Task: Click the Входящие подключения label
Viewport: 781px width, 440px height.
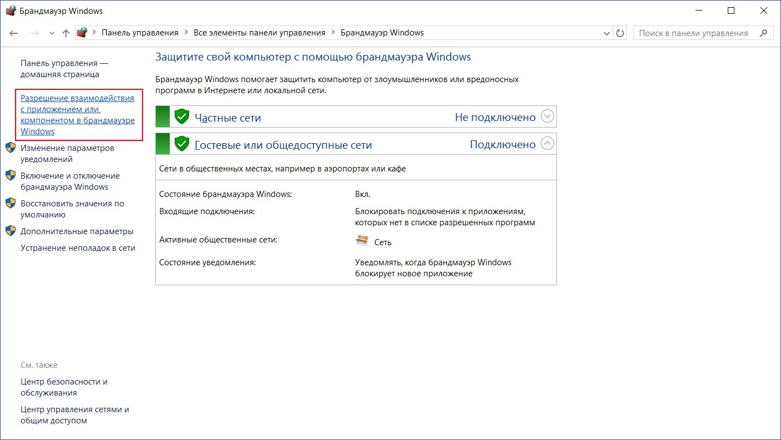Action: (x=207, y=211)
